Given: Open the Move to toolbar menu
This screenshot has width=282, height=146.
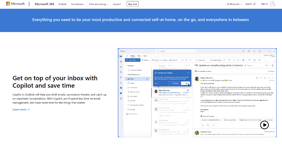Looking at the screenshot, I should pyautogui.click(x=174, y=60).
